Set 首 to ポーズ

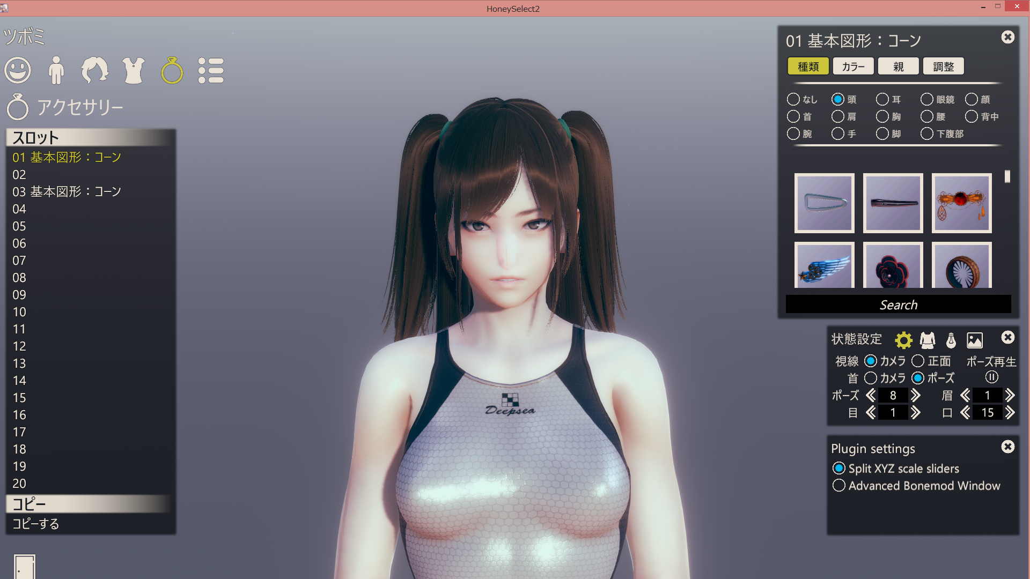click(x=918, y=378)
